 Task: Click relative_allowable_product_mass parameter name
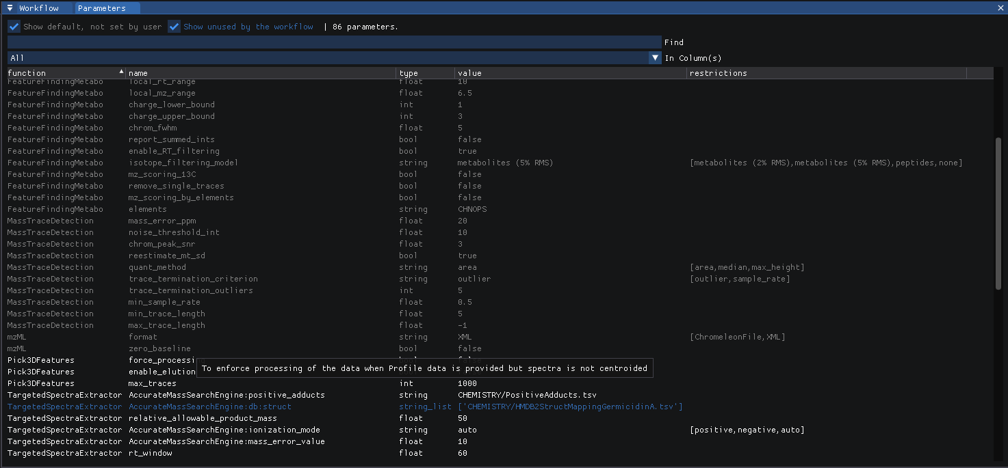[x=203, y=418]
